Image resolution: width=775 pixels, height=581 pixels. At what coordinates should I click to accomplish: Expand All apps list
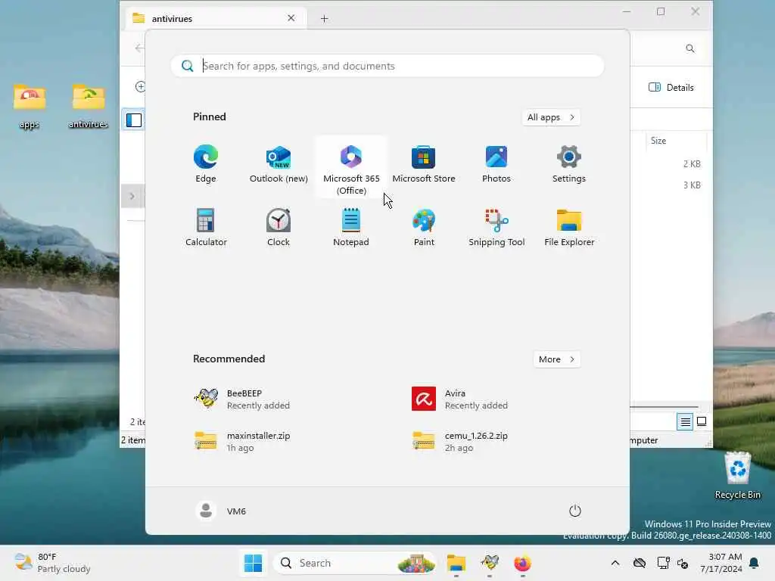(x=551, y=117)
